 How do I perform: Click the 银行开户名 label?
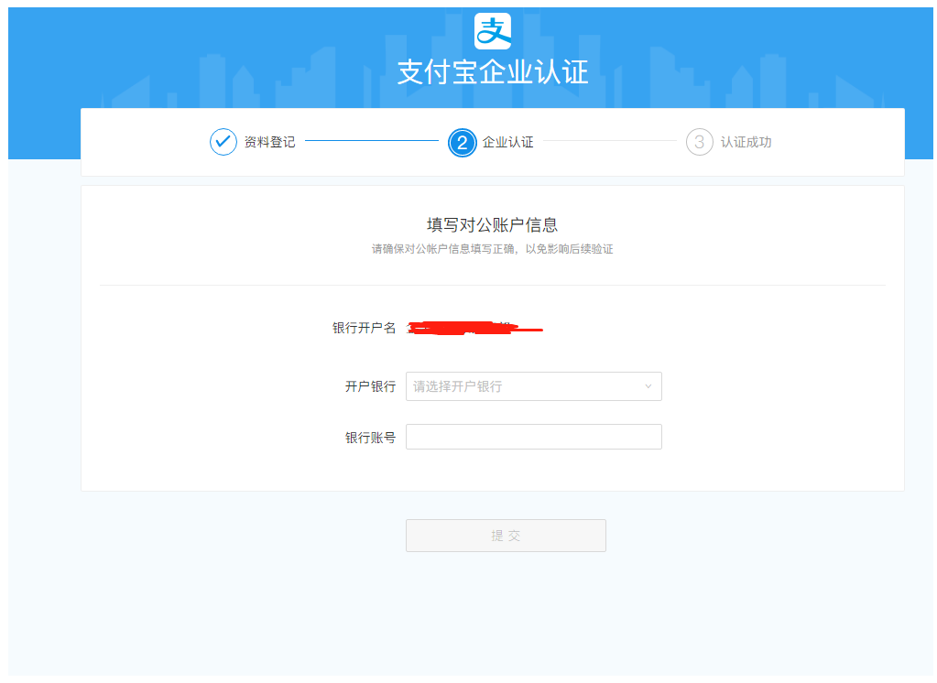point(364,328)
